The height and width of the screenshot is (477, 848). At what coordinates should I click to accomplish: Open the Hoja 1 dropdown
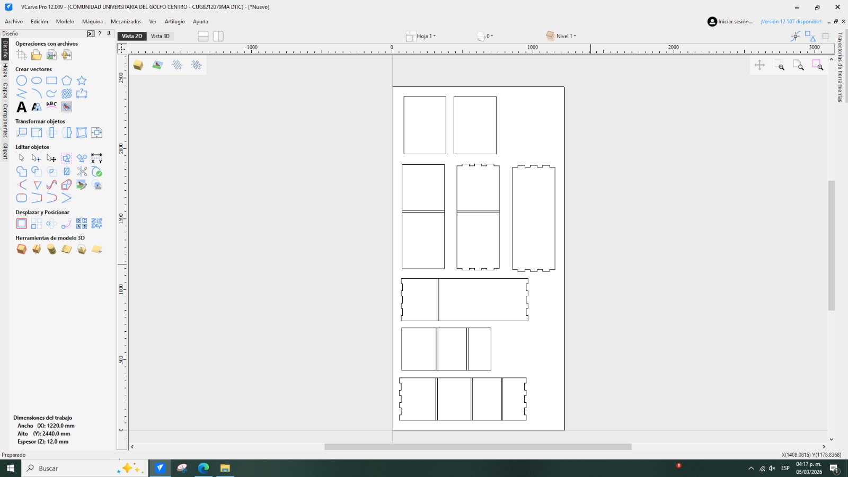pos(424,36)
